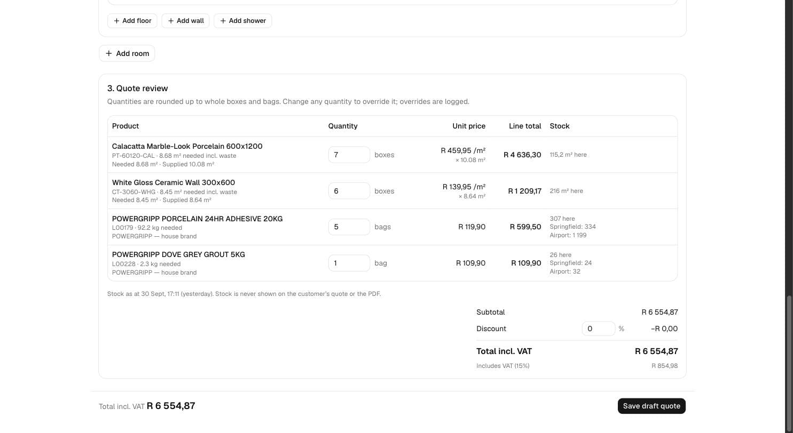Click the plus icon on Add room
The height and width of the screenshot is (433, 793).
pos(109,53)
